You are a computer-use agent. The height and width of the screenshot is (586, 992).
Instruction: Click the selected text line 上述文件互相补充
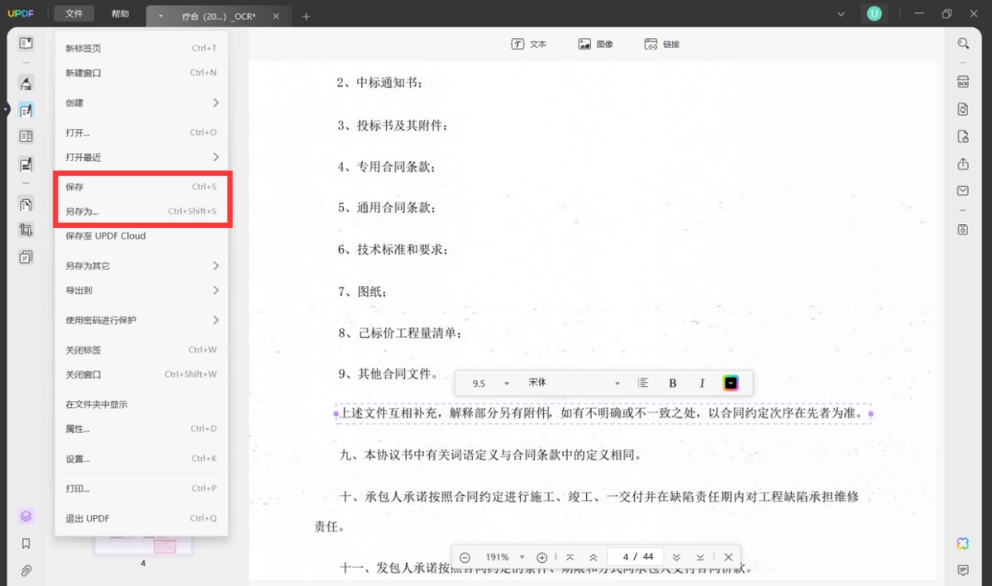pos(603,412)
